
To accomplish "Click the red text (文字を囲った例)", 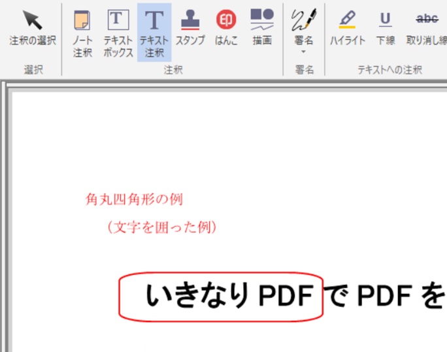I will 161,227.
